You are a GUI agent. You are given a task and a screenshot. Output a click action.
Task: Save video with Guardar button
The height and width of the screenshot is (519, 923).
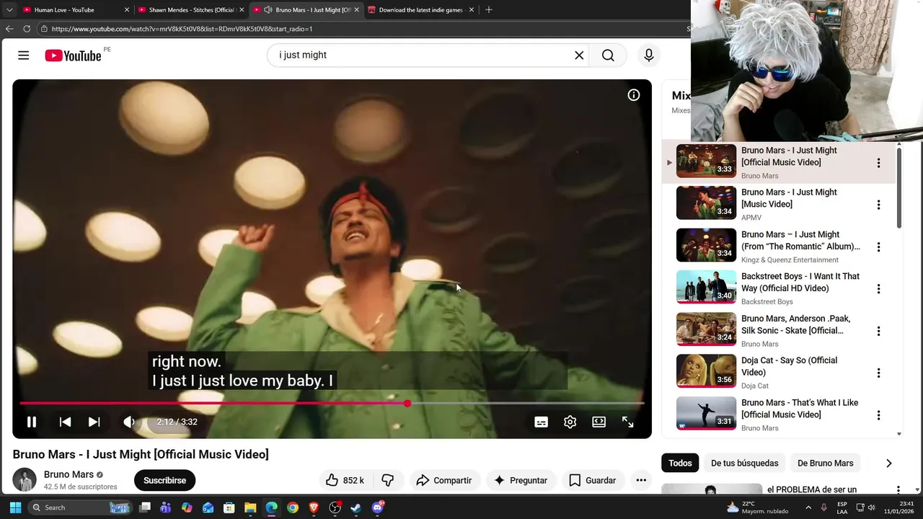(x=592, y=481)
